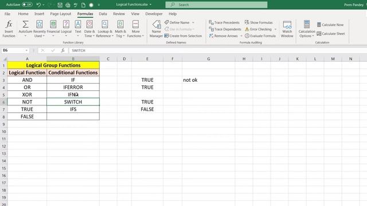The height and width of the screenshot is (206, 367).
Task: Switch to the Data tab
Action: [103, 14]
